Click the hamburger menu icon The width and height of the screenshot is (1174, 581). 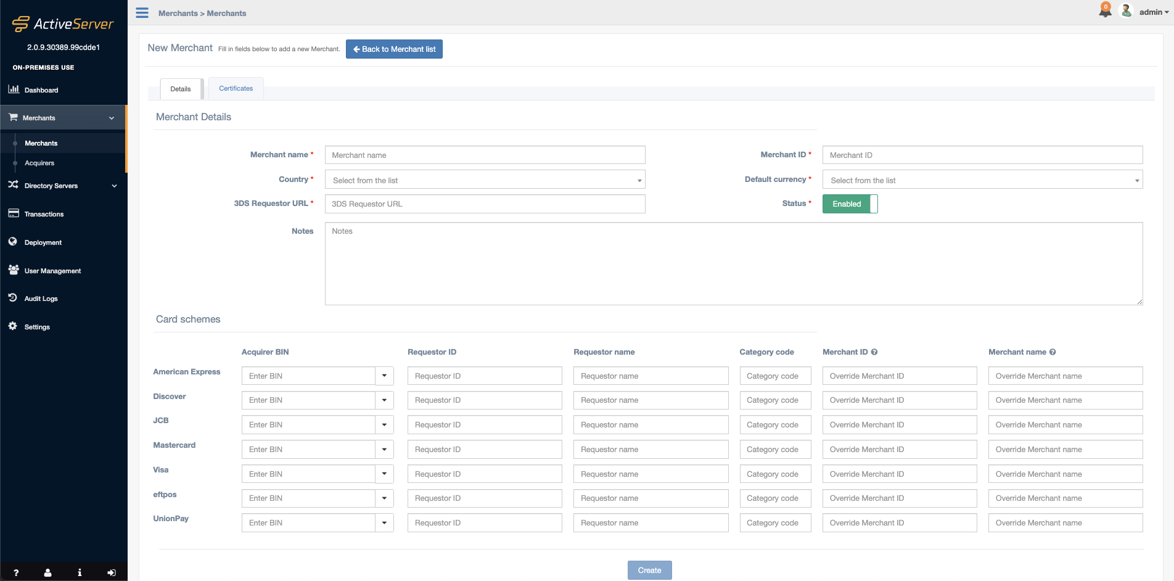(x=141, y=12)
